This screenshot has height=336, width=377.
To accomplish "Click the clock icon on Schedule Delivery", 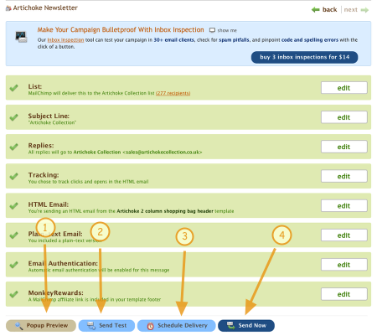I will (151, 326).
